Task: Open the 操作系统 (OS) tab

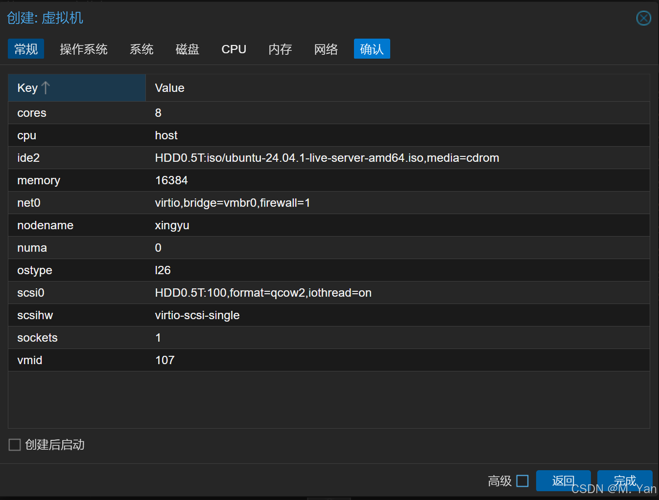Action: click(x=83, y=49)
